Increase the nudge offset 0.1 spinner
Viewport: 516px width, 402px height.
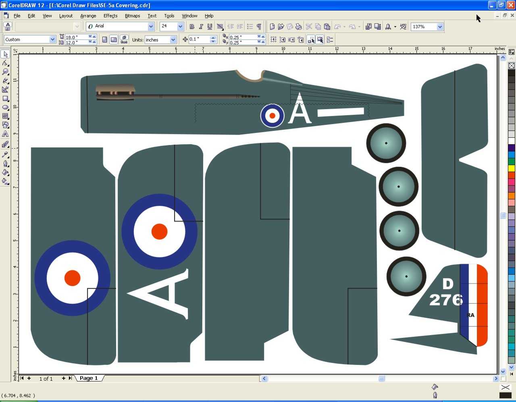coord(213,37)
